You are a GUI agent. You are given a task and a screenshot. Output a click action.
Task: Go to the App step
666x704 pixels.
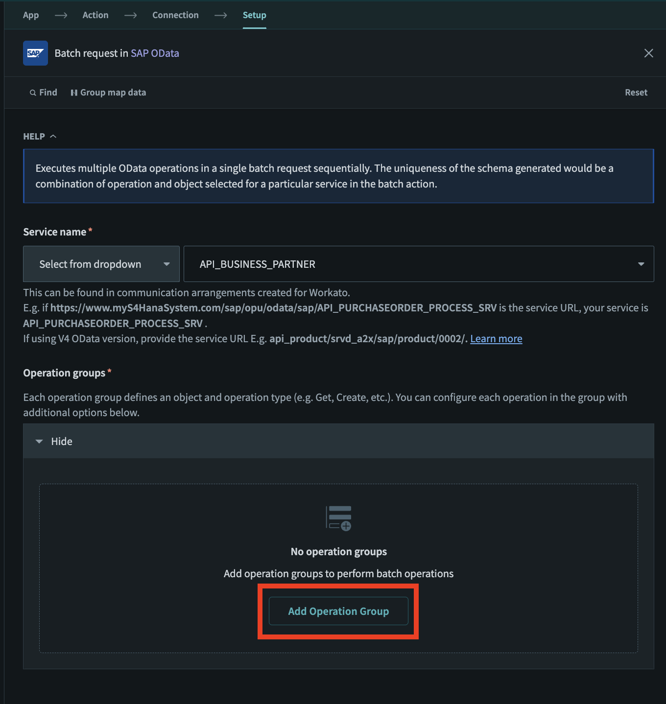point(31,15)
